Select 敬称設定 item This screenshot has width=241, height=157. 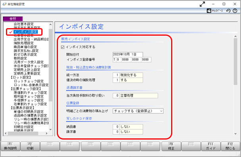[x=20, y=58]
